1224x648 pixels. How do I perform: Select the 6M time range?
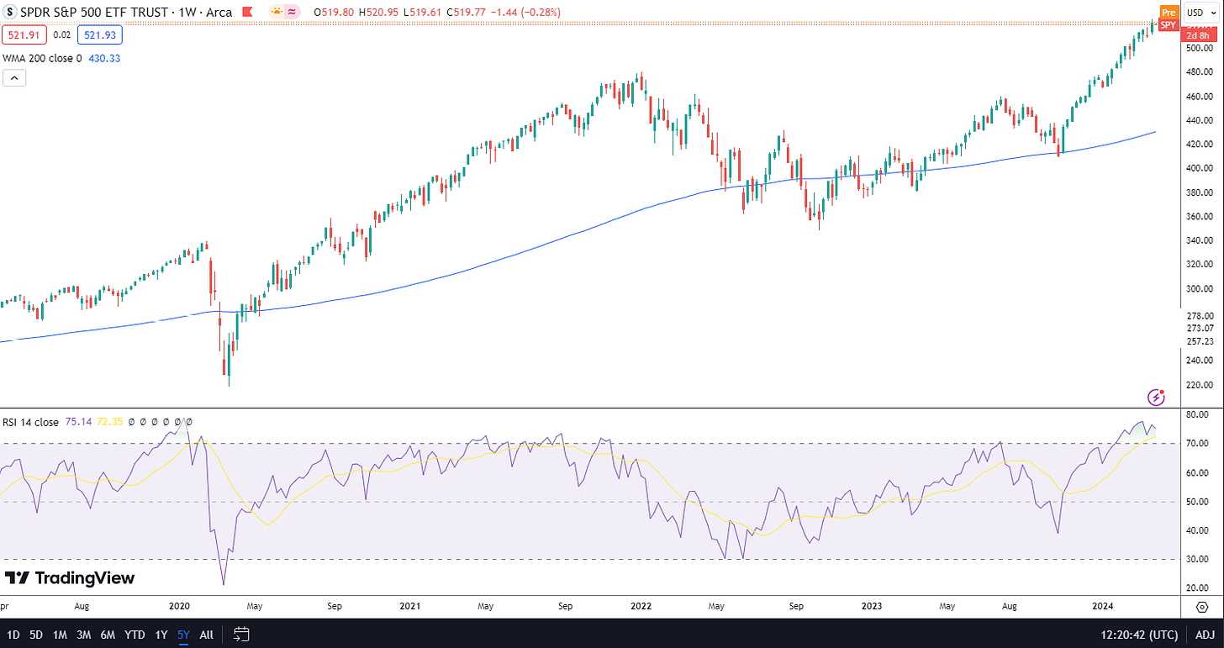coord(108,635)
